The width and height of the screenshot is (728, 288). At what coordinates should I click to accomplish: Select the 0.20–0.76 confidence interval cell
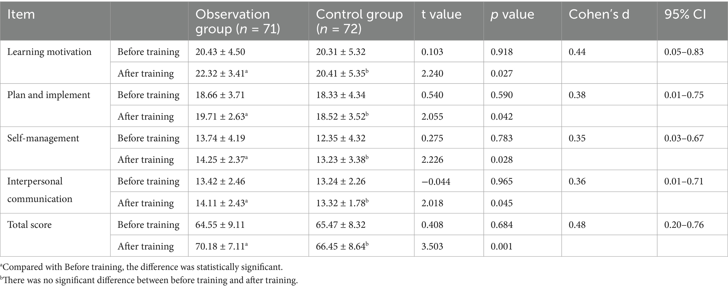(x=684, y=225)
